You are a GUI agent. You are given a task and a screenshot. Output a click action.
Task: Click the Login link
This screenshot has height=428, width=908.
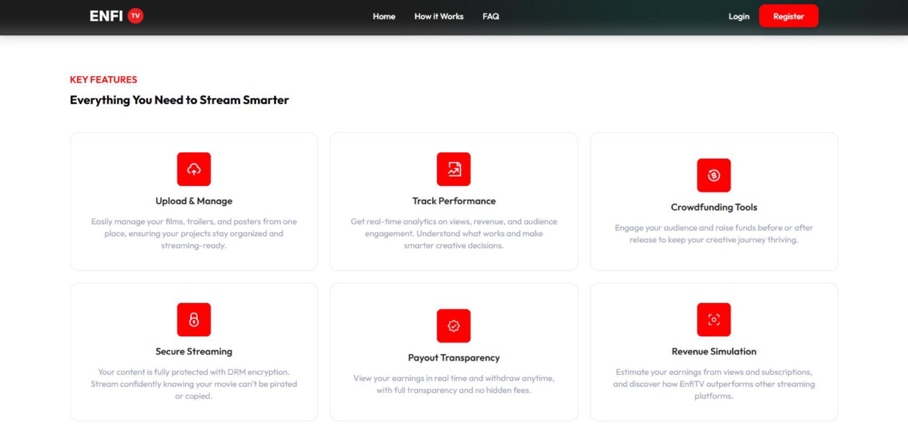point(739,16)
